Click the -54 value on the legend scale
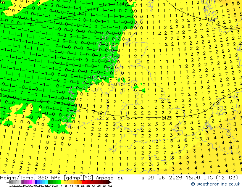 point(12,186)
